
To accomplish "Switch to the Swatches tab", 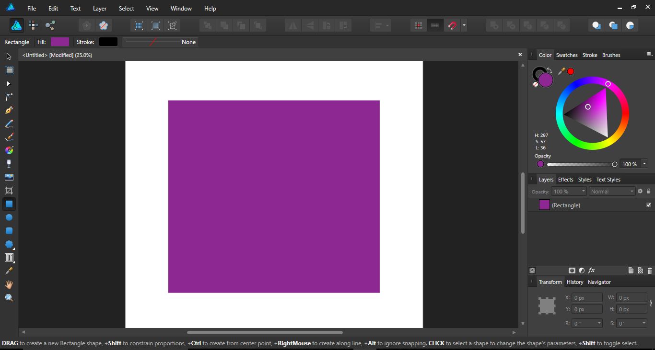I will (x=567, y=55).
